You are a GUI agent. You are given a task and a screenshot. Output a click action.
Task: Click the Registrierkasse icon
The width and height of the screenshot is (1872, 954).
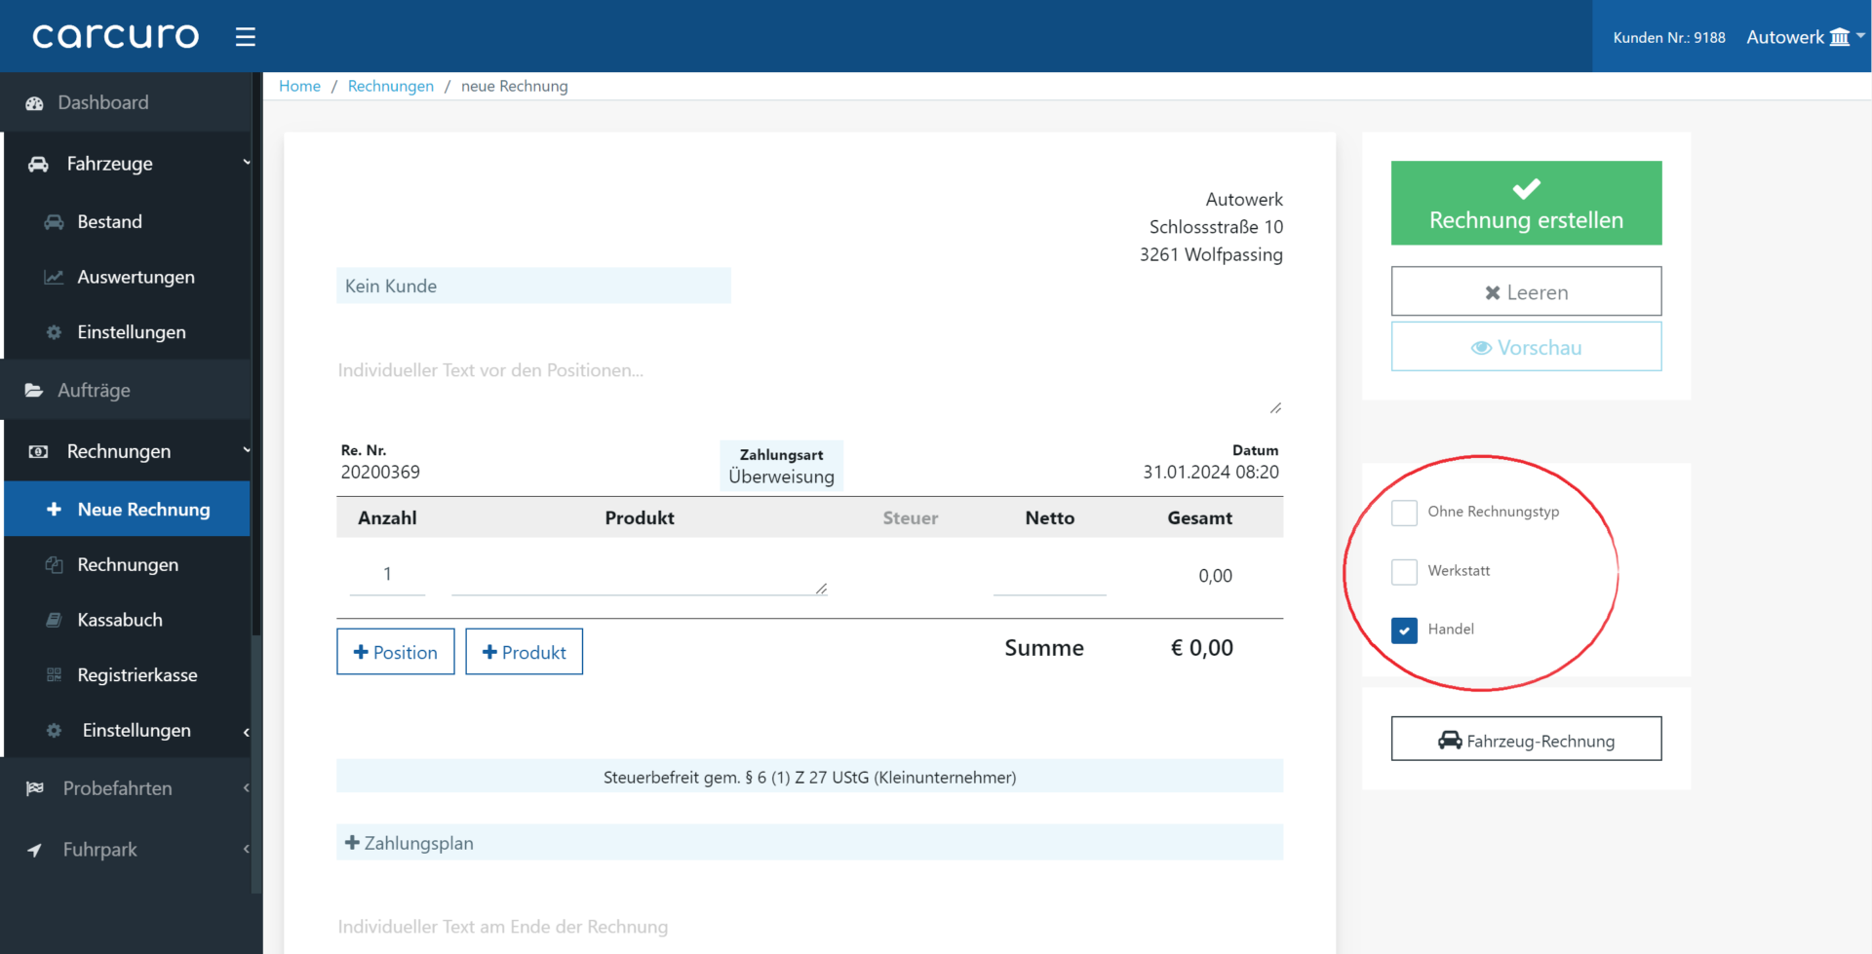click(54, 675)
